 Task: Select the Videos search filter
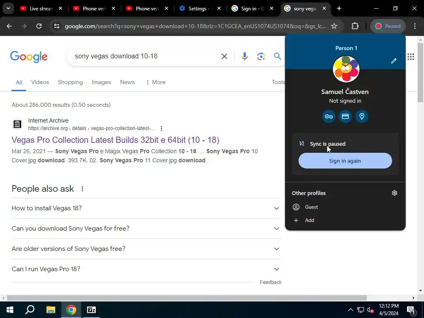click(40, 82)
